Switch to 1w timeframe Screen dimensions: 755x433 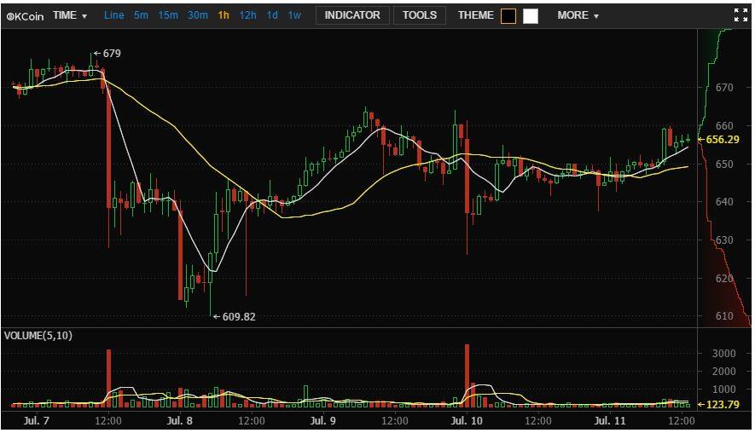(294, 15)
